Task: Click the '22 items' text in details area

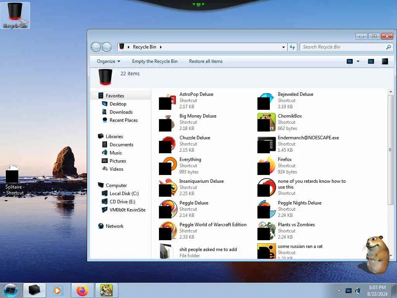Action: pyautogui.click(x=130, y=73)
